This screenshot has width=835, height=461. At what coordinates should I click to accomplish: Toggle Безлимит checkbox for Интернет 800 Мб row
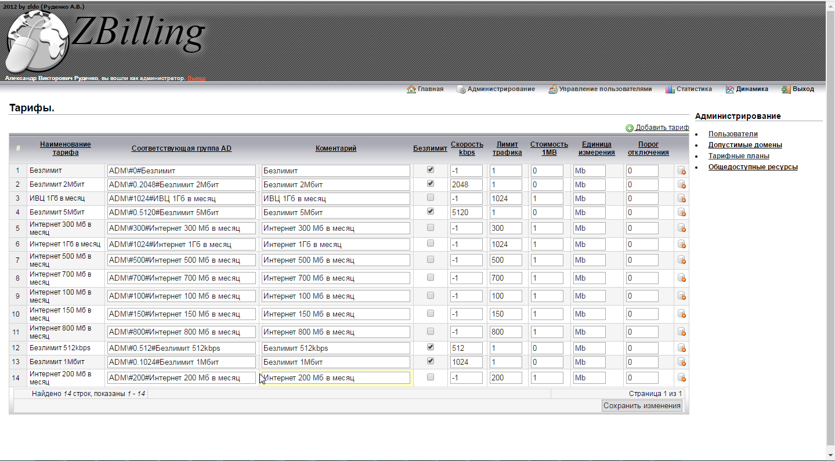430,332
